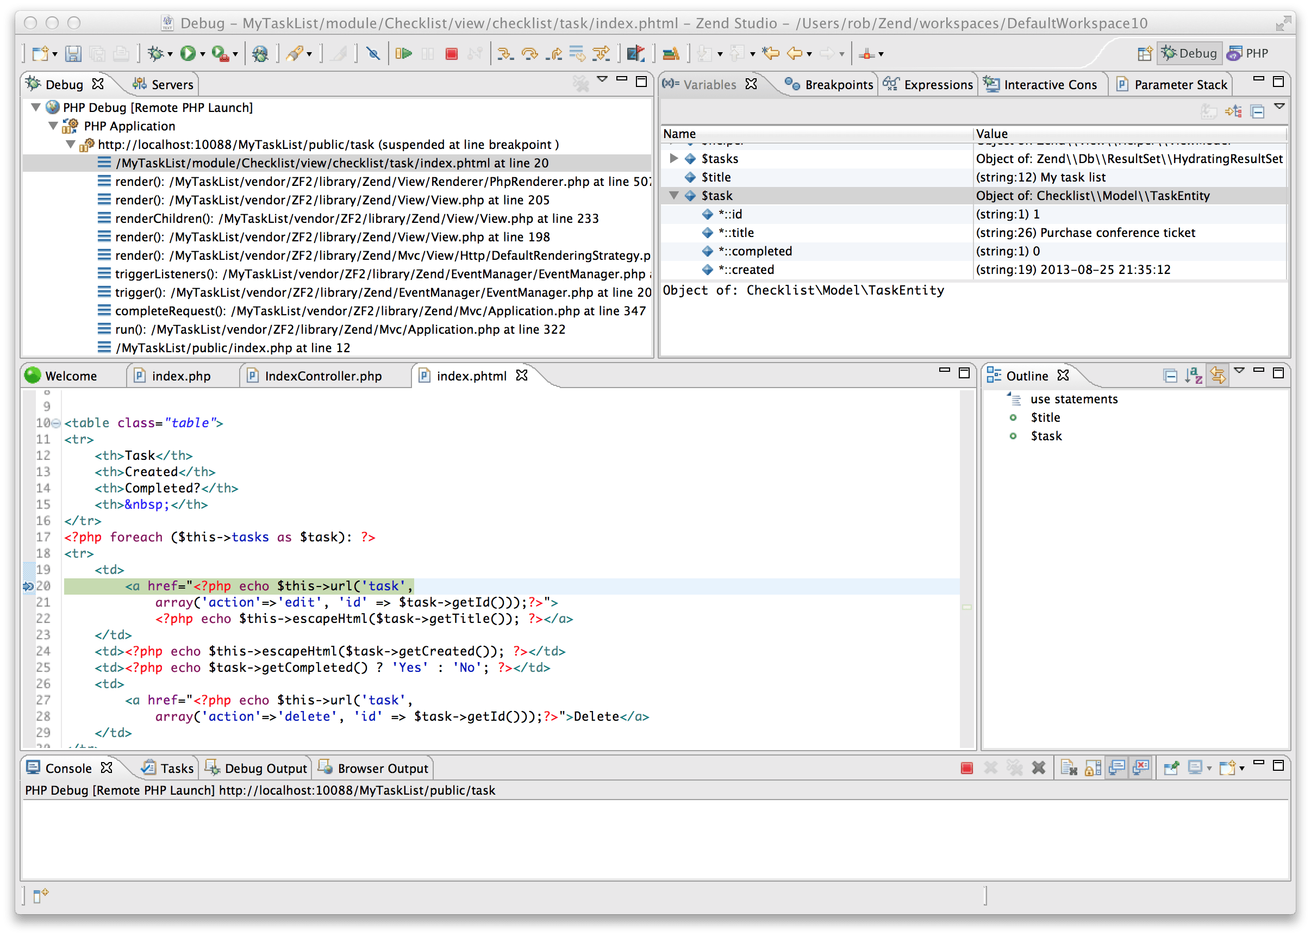Click the red Terminate debug icon in toolbar
The width and height of the screenshot is (1311, 936).
[451, 54]
